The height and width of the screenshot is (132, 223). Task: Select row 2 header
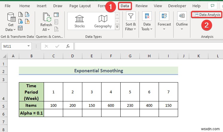[x=4, y=71]
